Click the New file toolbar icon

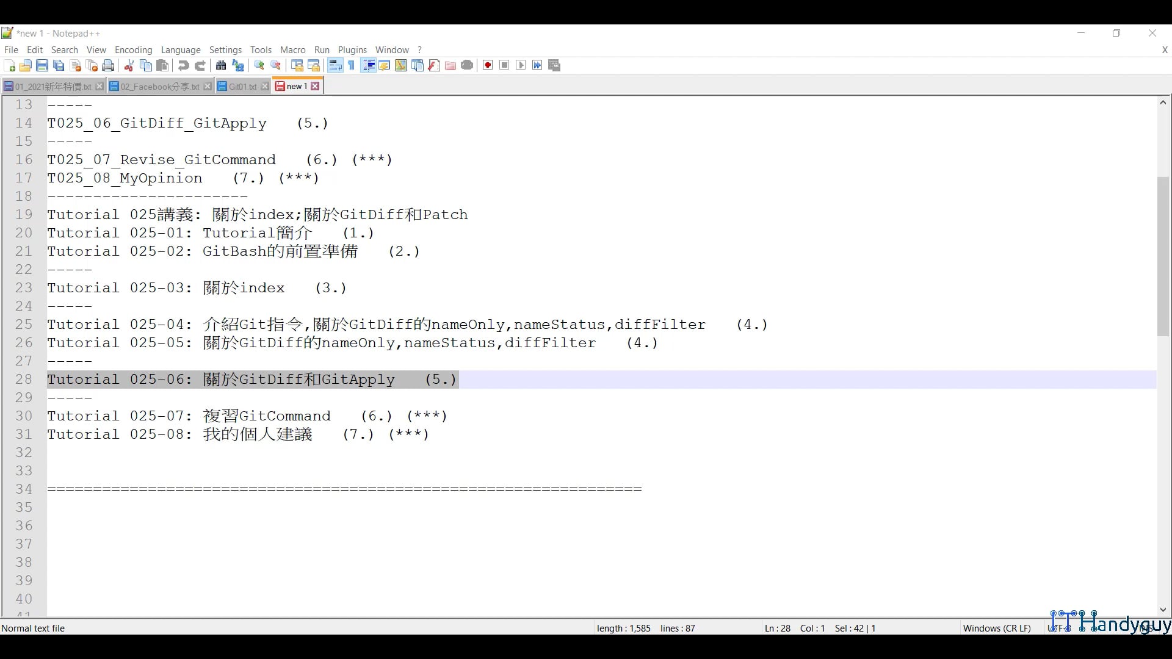pos(9,66)
